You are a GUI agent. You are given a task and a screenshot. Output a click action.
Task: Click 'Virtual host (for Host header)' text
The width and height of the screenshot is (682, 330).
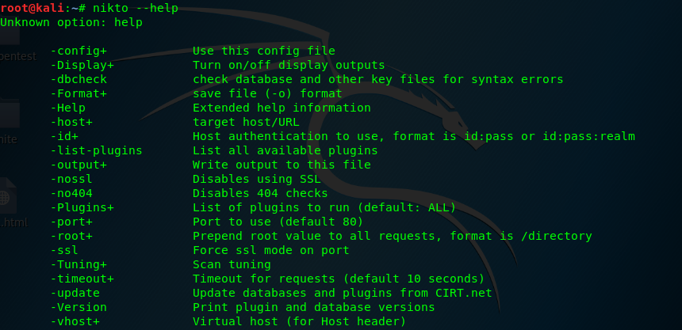click(299, 322)
